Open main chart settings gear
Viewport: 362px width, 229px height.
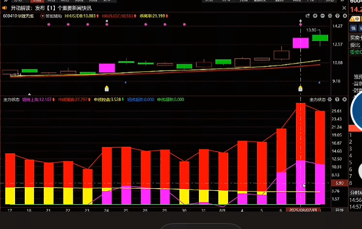(x=330, y=16)
